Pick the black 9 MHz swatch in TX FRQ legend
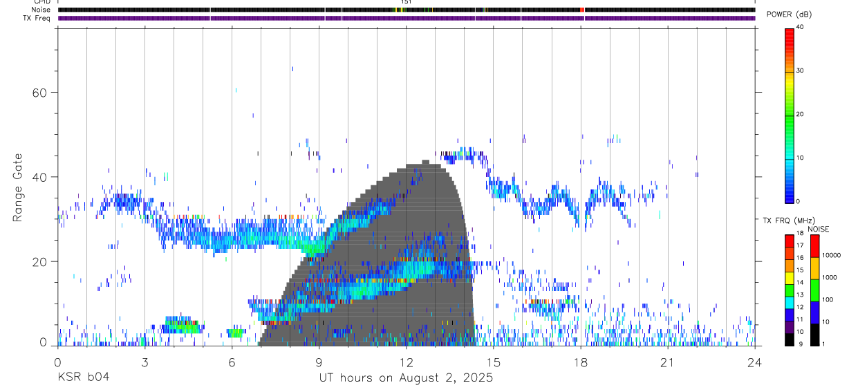The height and width of the screenshot is (392, 849). point(789,339)
